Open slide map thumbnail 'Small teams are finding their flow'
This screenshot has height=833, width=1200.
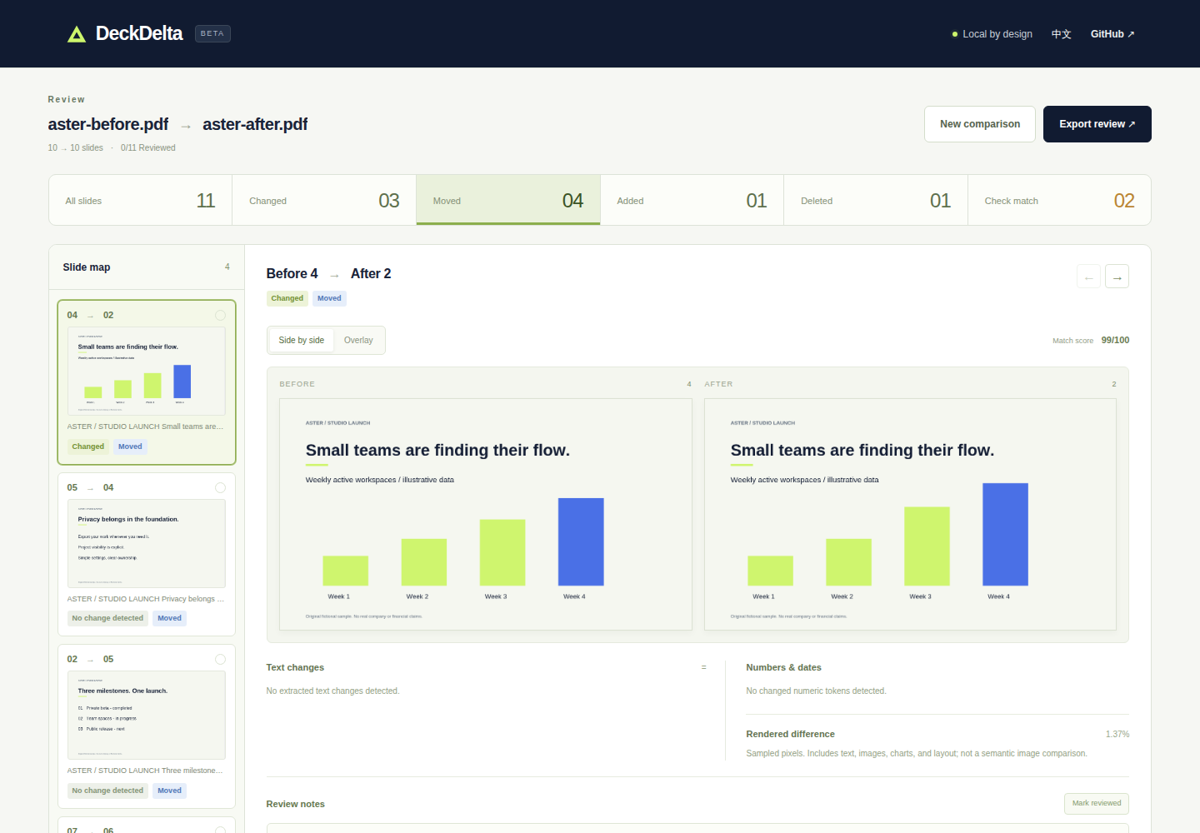pyautogui.click(x=147, y=372)
